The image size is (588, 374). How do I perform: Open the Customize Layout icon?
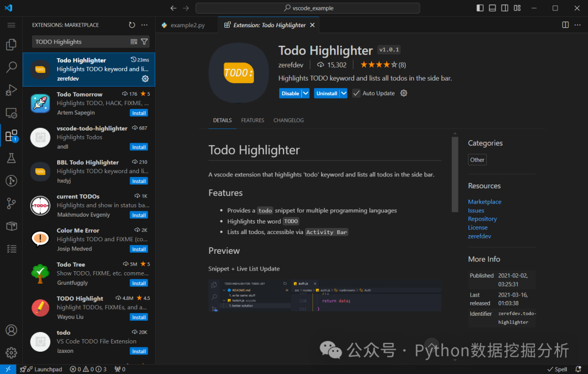(x=517, y=8)
